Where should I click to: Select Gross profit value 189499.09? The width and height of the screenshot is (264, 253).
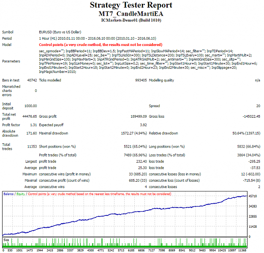(139, 116)
